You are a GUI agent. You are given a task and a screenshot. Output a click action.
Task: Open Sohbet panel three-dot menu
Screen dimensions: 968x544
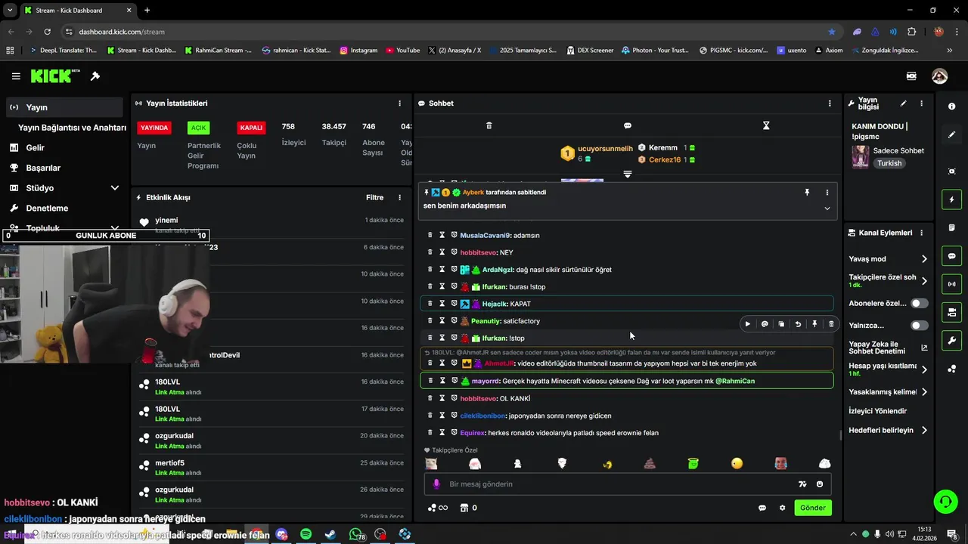pos(830,104)
